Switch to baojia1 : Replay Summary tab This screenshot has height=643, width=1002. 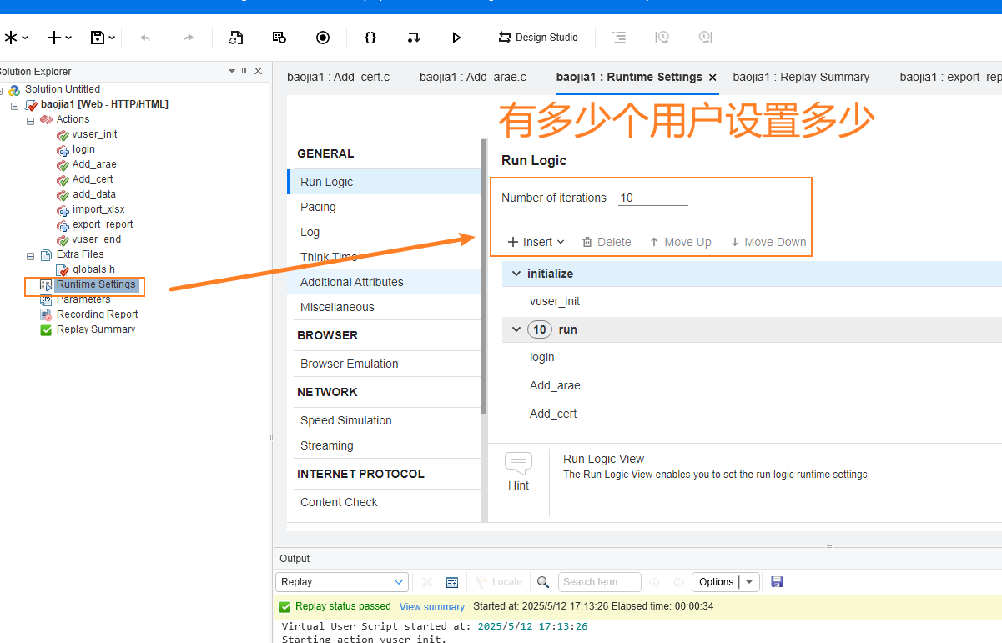[x=801, y=77]
